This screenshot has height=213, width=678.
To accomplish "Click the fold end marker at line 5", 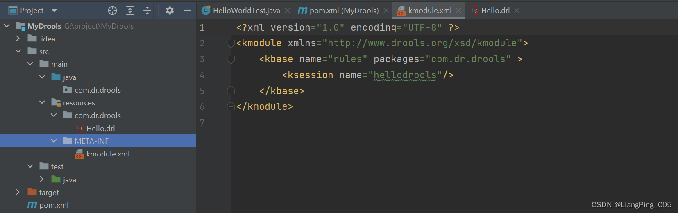I will point(231,91).
